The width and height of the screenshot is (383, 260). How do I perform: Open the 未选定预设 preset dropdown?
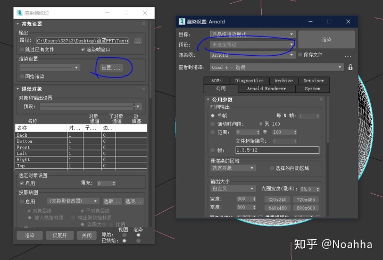coord(253,45)
